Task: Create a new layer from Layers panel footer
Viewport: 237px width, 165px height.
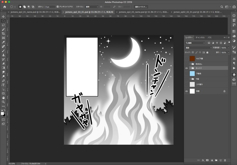Action: click(x=221, y=160)
